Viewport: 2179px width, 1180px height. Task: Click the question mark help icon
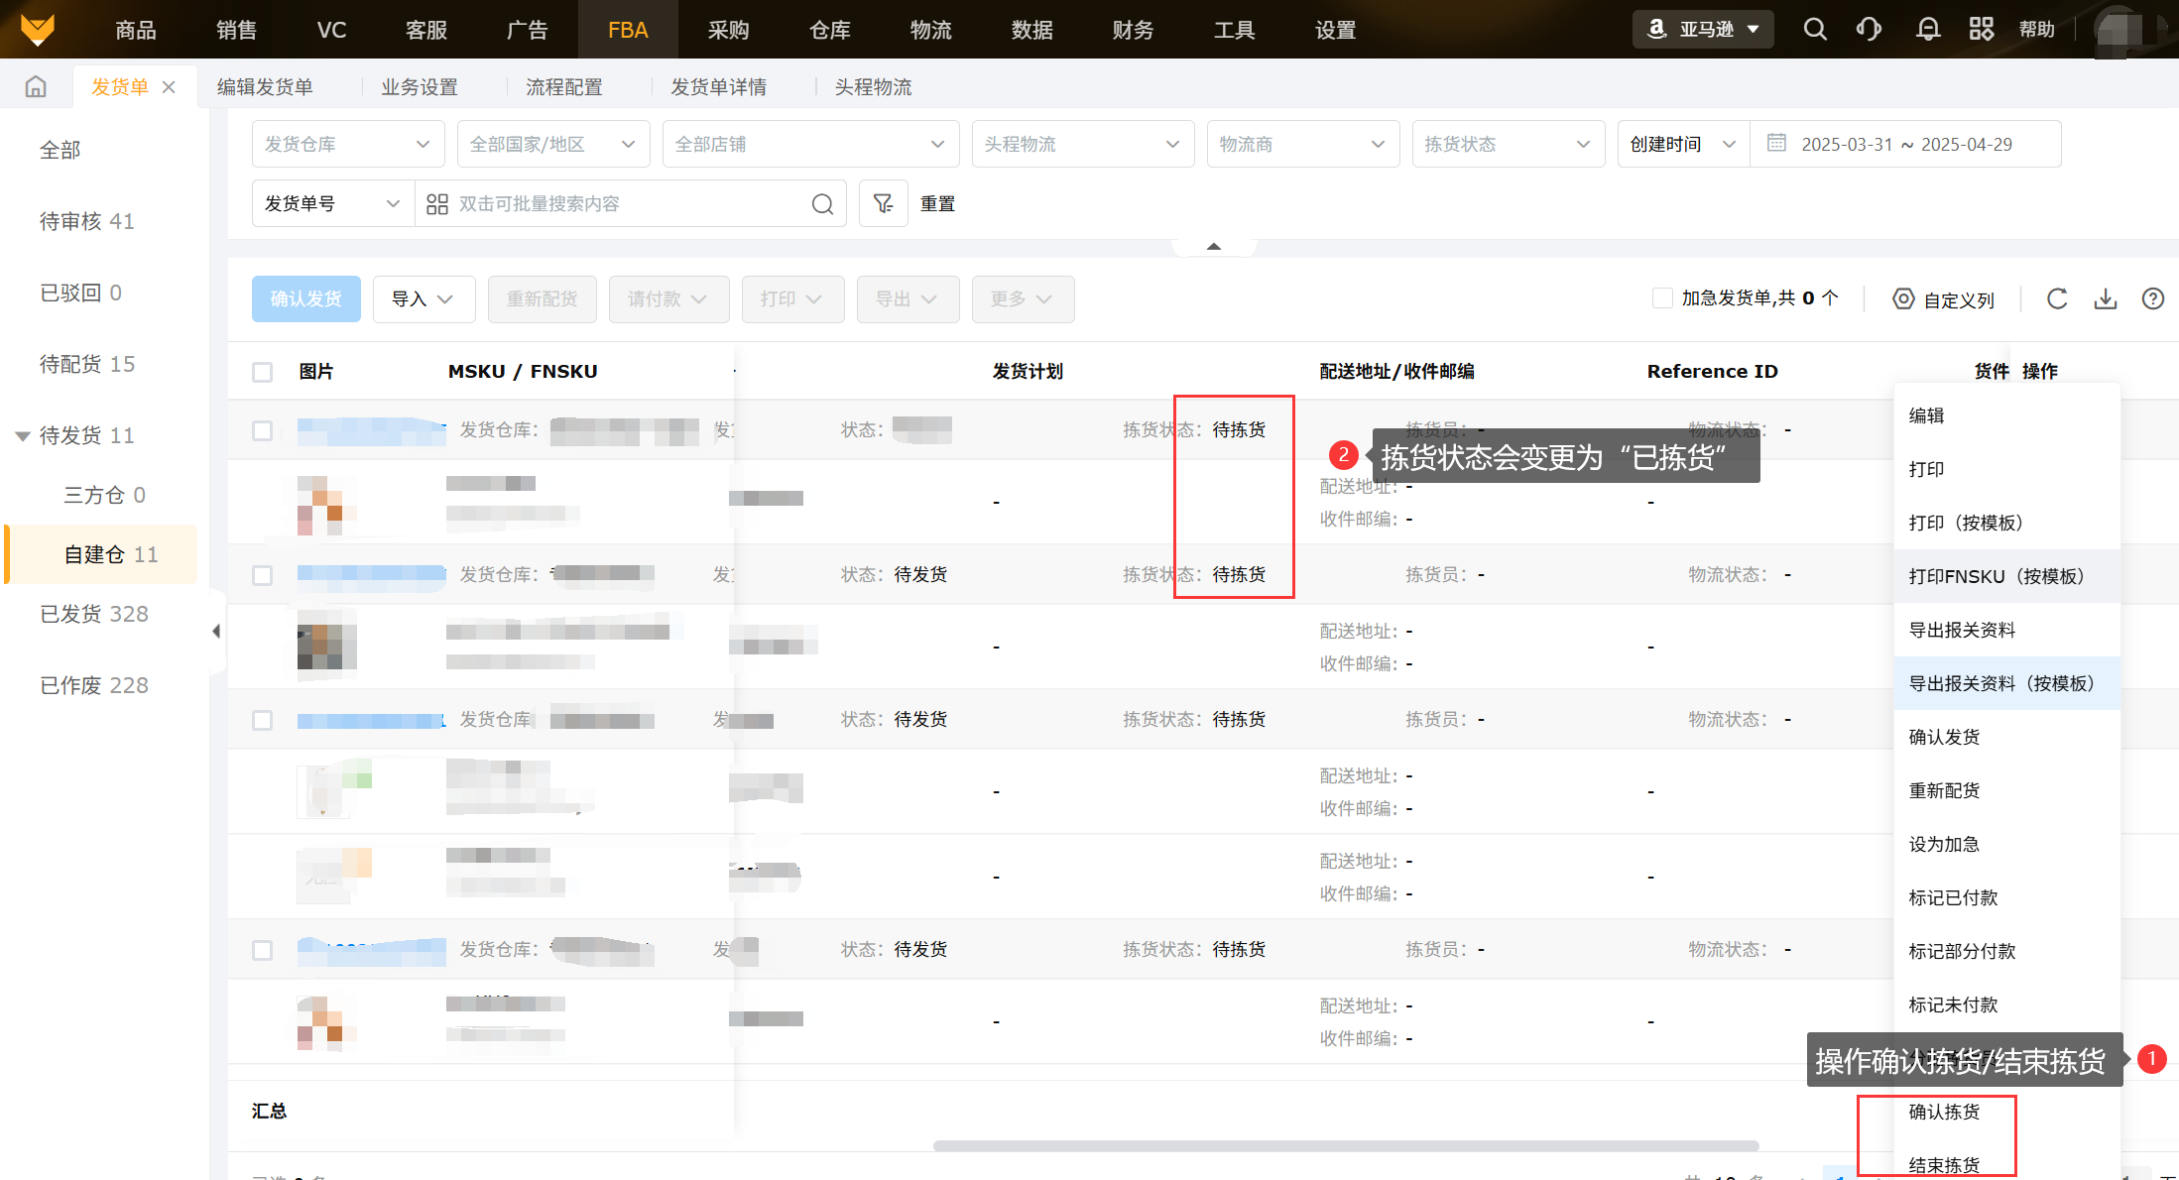pyautogui.click(x=2152, y=298)
